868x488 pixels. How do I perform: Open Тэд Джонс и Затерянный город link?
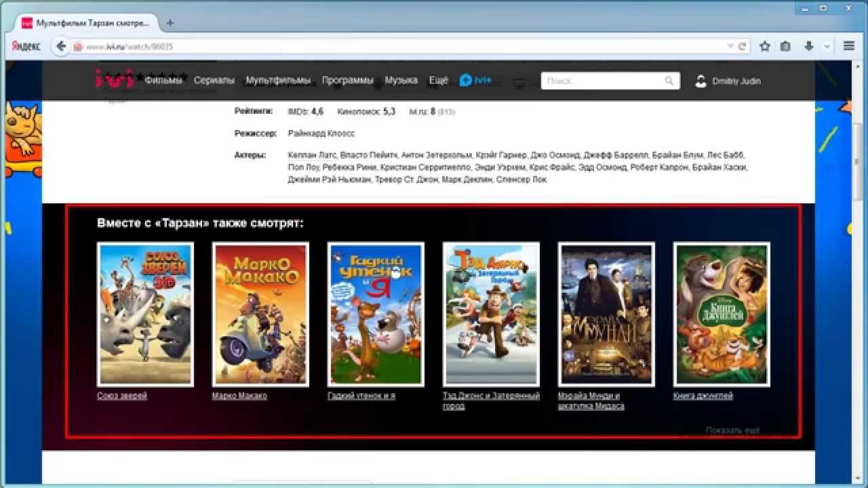point(491,401)
